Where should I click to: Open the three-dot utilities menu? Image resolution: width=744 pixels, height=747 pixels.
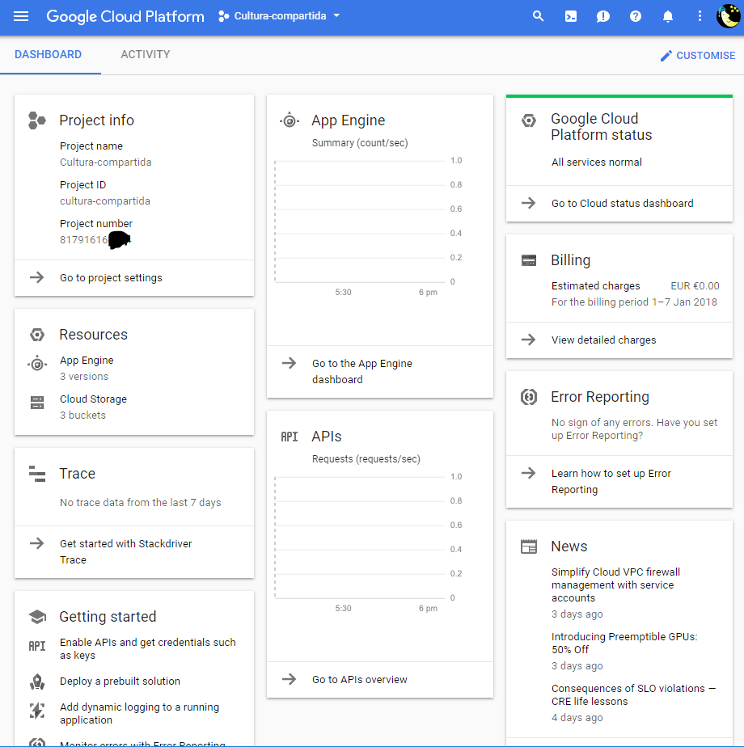click(700, 16)
